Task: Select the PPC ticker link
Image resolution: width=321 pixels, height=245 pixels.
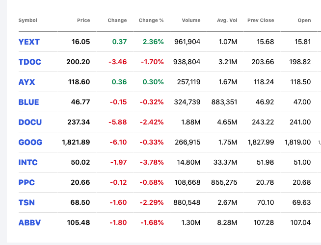Action: [x=27, y=182]
